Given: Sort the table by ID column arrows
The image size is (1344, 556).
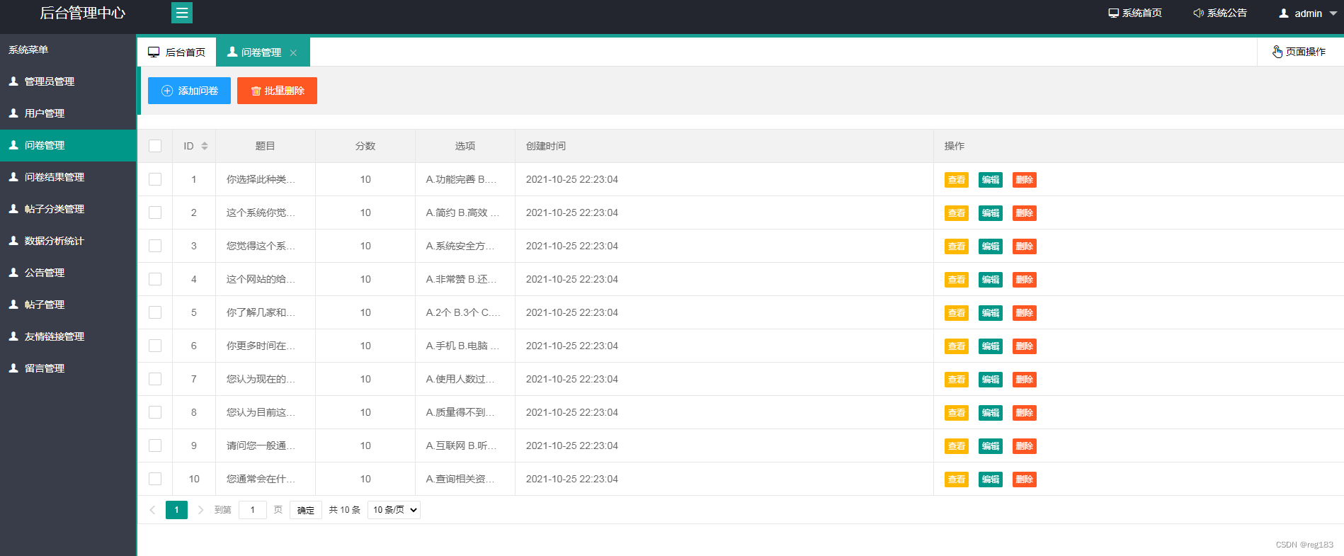Looking at the screenshot, I should 205,146.
